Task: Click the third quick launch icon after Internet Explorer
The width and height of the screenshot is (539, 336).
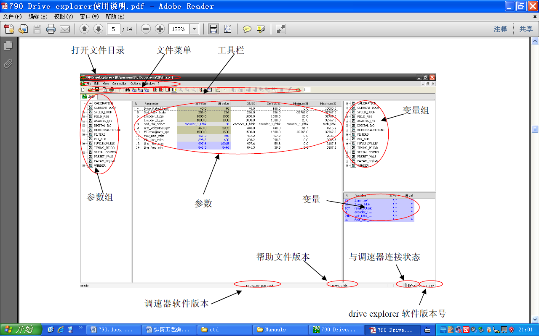Action: 70,330
